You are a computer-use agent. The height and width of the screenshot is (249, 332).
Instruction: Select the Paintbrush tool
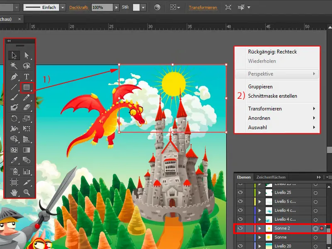(14, 98)
